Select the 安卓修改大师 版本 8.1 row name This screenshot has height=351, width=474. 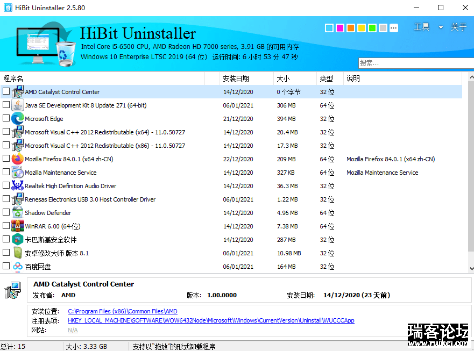point(57,253)
